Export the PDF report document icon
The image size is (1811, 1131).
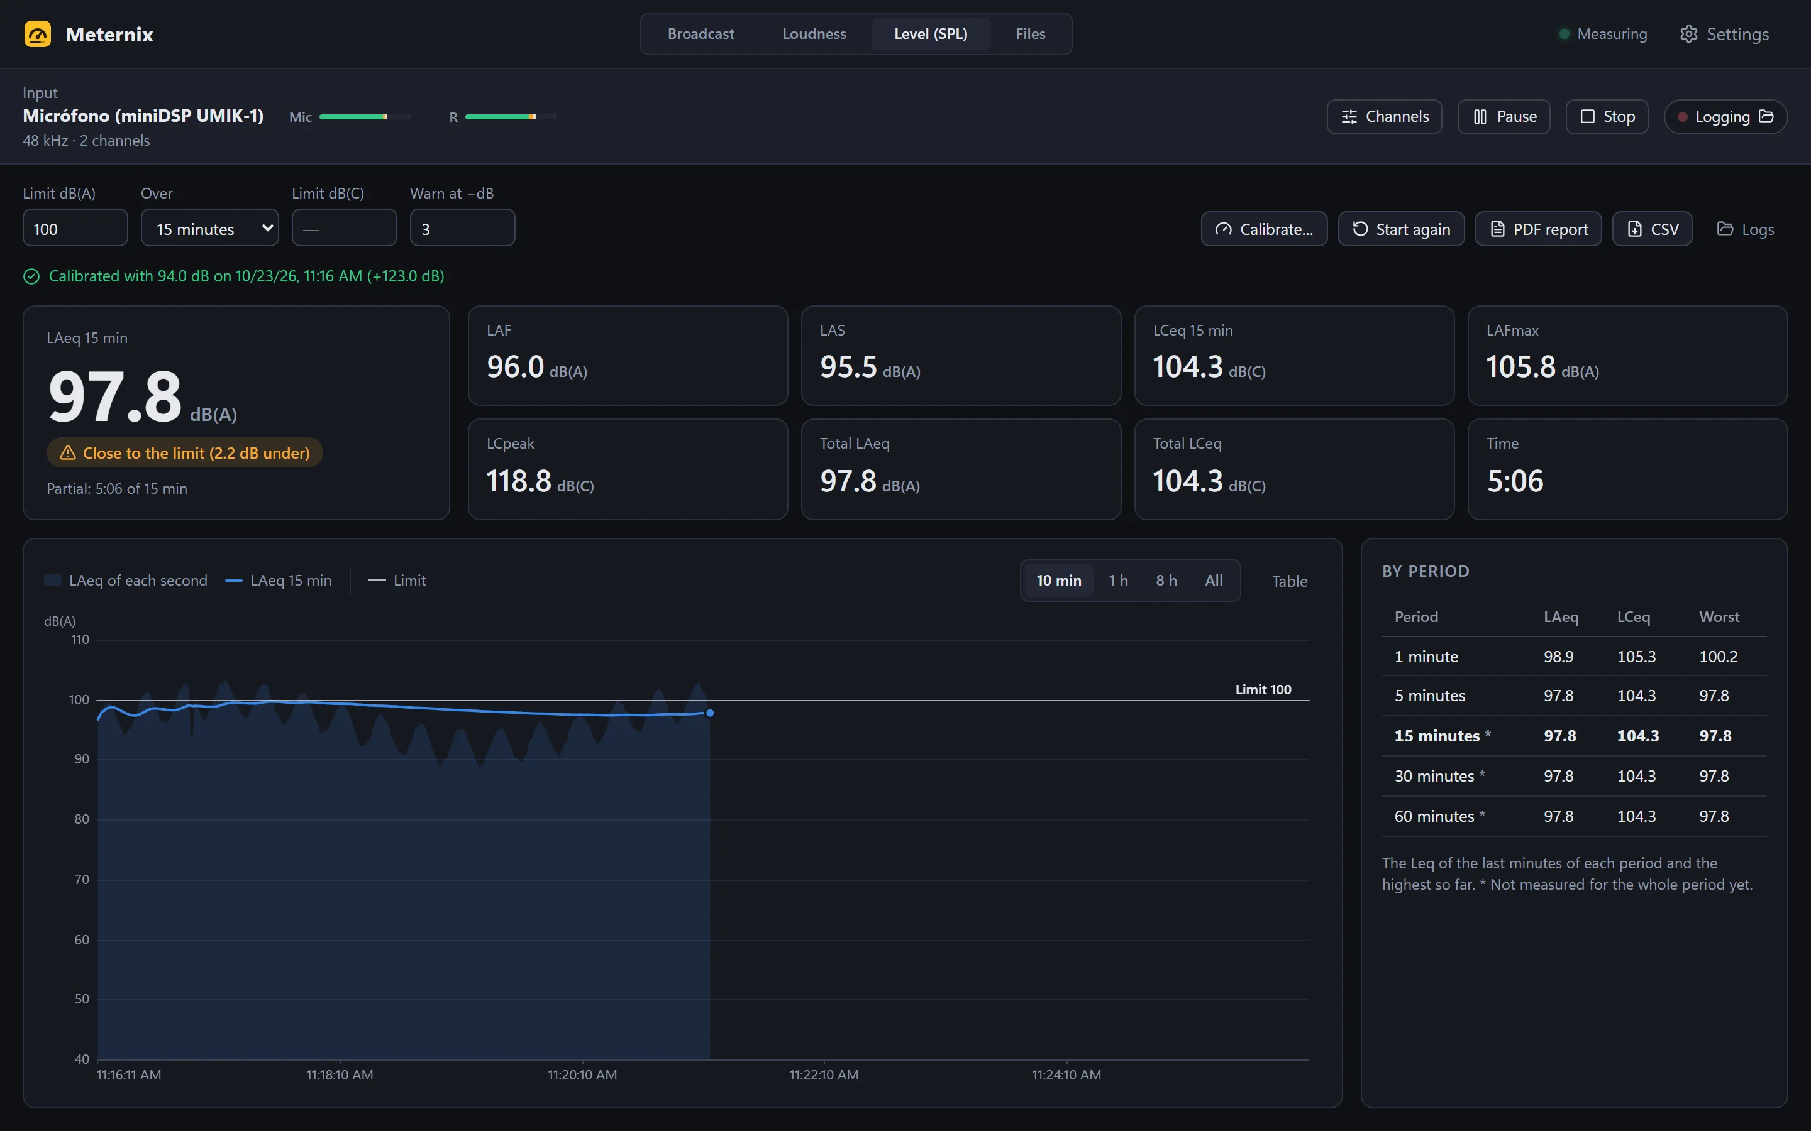click(1497, 229)
